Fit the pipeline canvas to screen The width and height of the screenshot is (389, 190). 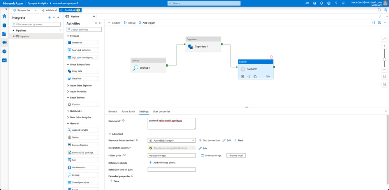pos(384,77)
